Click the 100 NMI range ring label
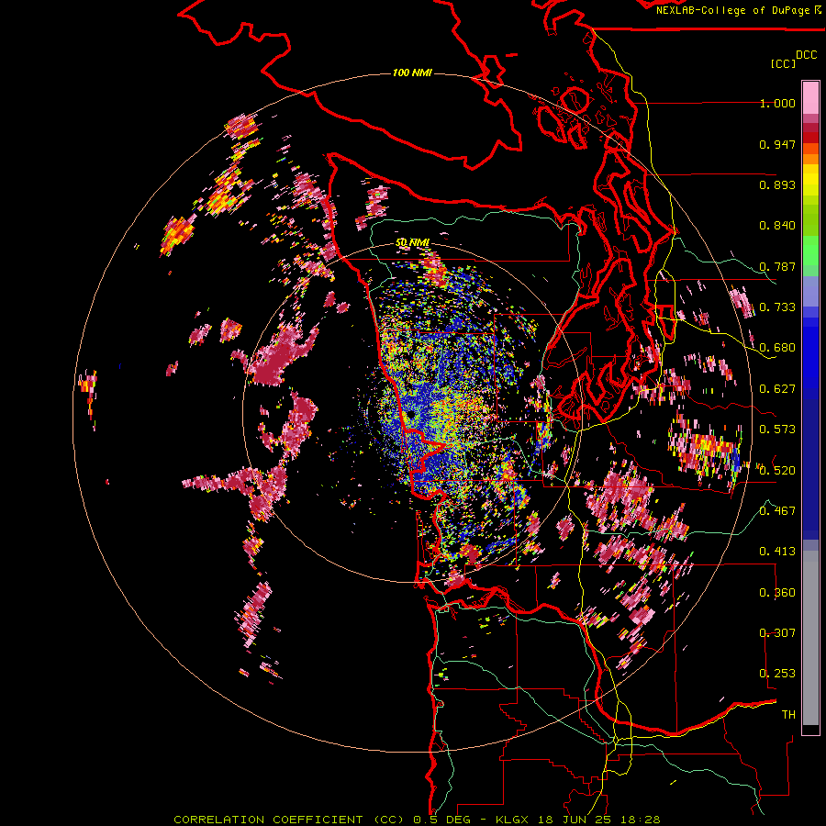 click(x=412, y=73)
